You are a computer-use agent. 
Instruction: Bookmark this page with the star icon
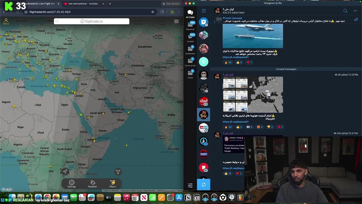pos(153,12)
